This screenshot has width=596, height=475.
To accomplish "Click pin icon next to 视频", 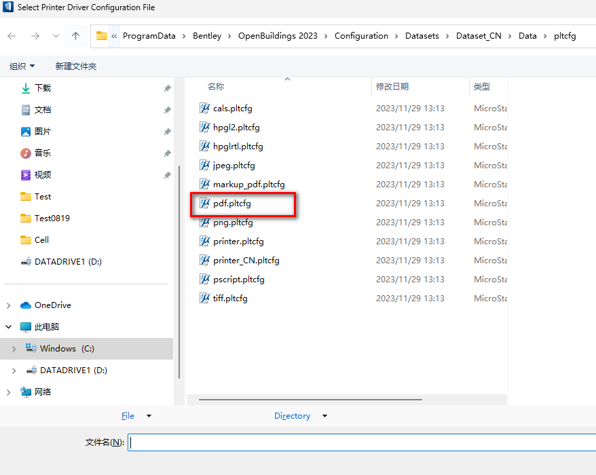I will [167, 175].
